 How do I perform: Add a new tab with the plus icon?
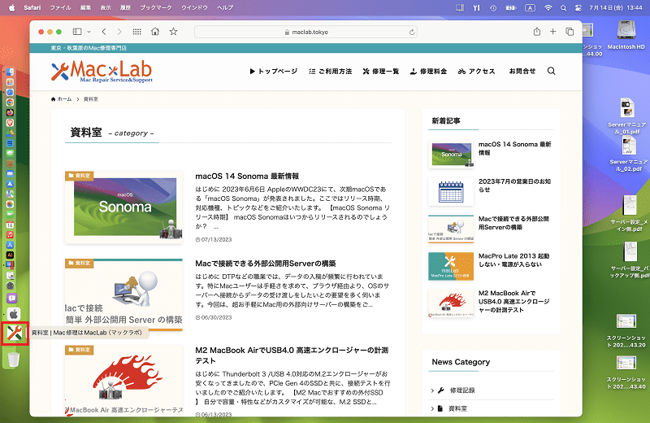click(x=553, y=32)
